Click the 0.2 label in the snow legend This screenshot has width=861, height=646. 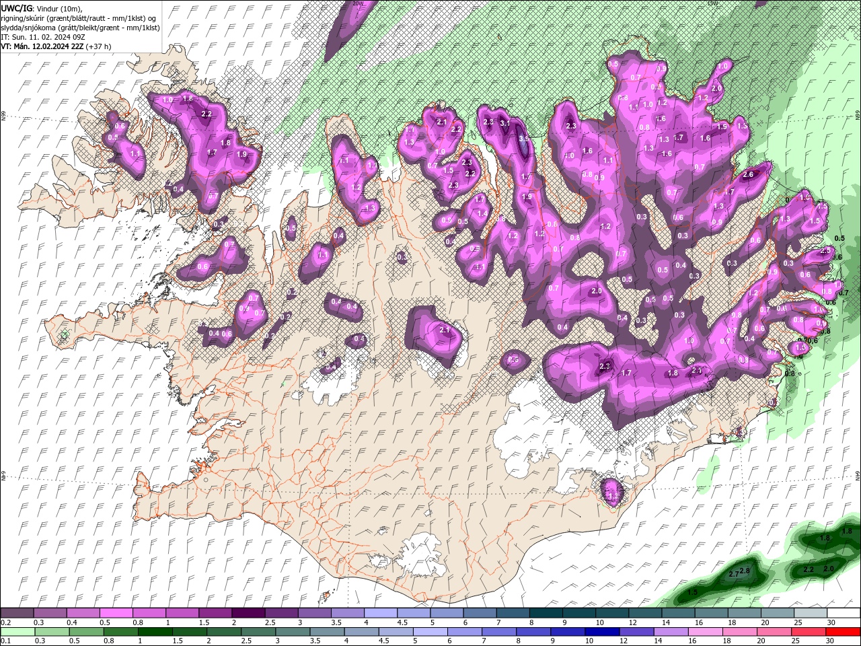[x=5, y=622]
